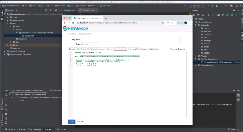Image resolution: width=243 pixels, height=132 pixels.
Task: Open Project panel gear settings
Action: 56,10
